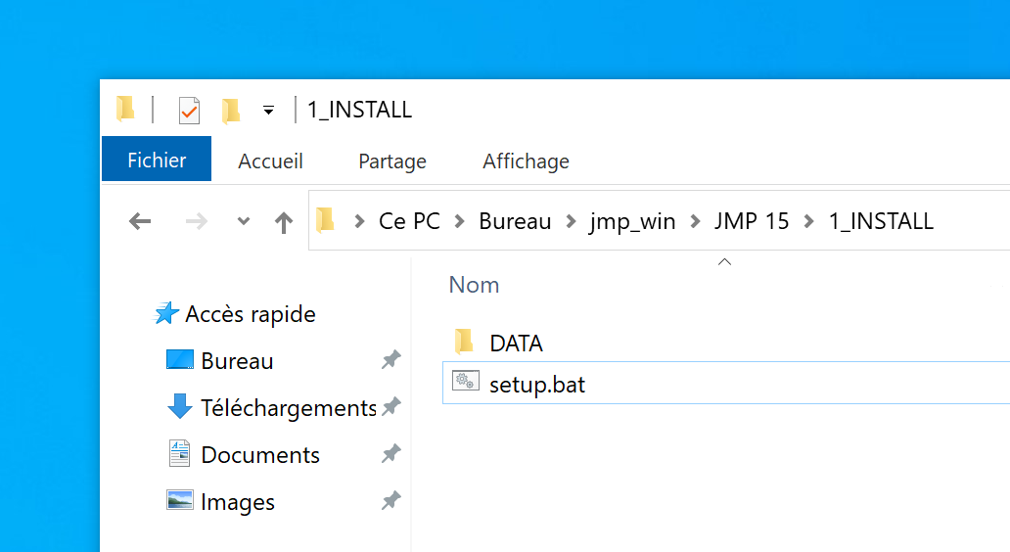Open Téléchargements in the sidebar
The image size is (1010, 552).
pos(288,408)
